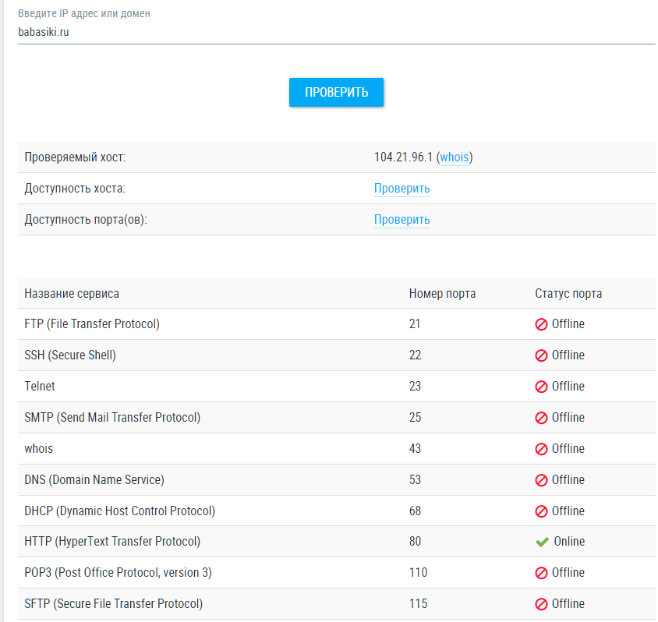
Task: Click port number 80
Action: click(415, 541)
